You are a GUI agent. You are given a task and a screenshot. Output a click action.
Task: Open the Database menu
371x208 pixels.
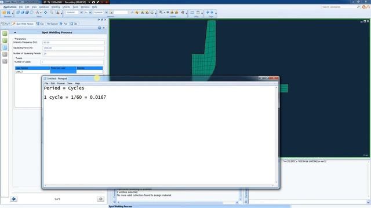(x=44, y=7)
